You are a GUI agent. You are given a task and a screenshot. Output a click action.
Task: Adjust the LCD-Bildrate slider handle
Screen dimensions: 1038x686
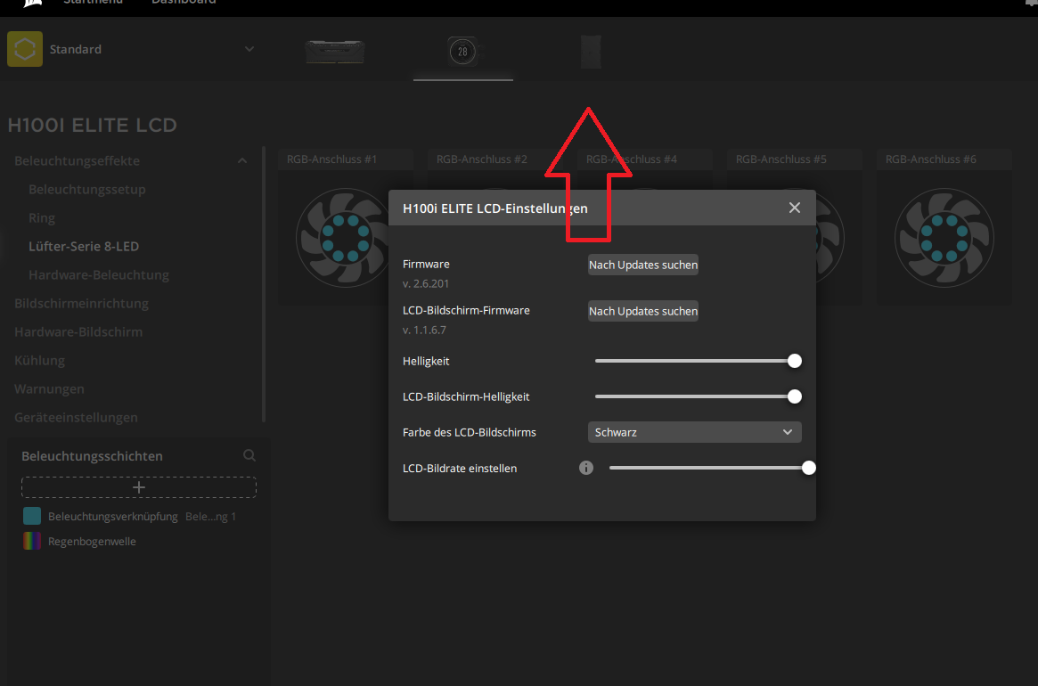(808, 468)
